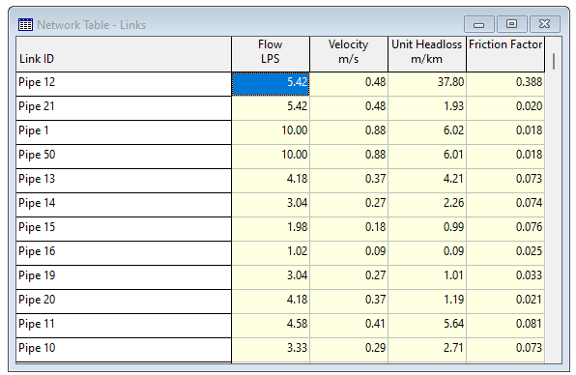
Task: Click unit headloss value 1.19
Action: (427, 302)
